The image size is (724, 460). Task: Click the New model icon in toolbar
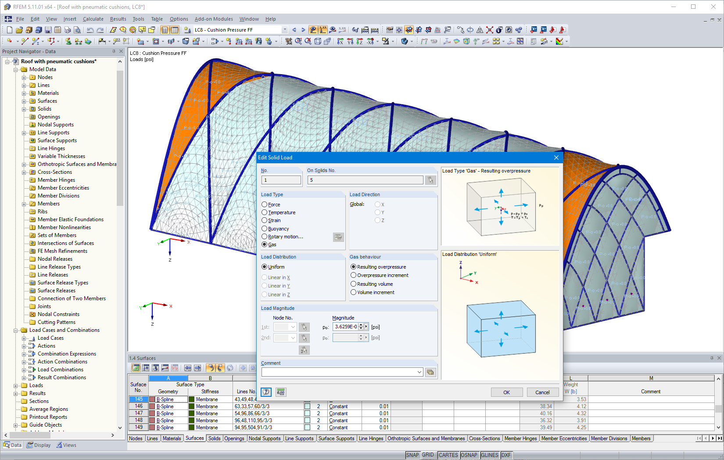[9, 30]
